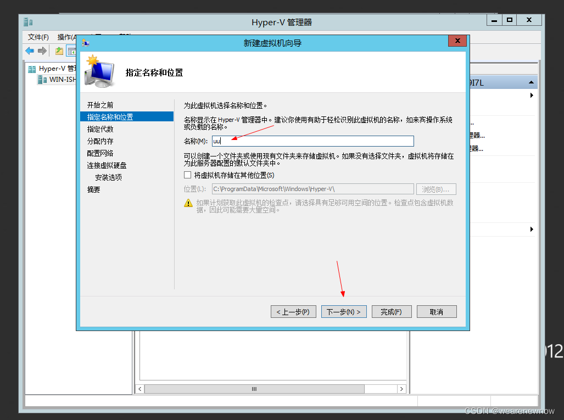Collapse the 9I7L actions pane section
564x420 pixels.
pos(531,81)
